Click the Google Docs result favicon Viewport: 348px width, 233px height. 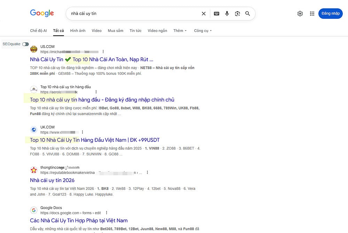(x=34, y=210)
